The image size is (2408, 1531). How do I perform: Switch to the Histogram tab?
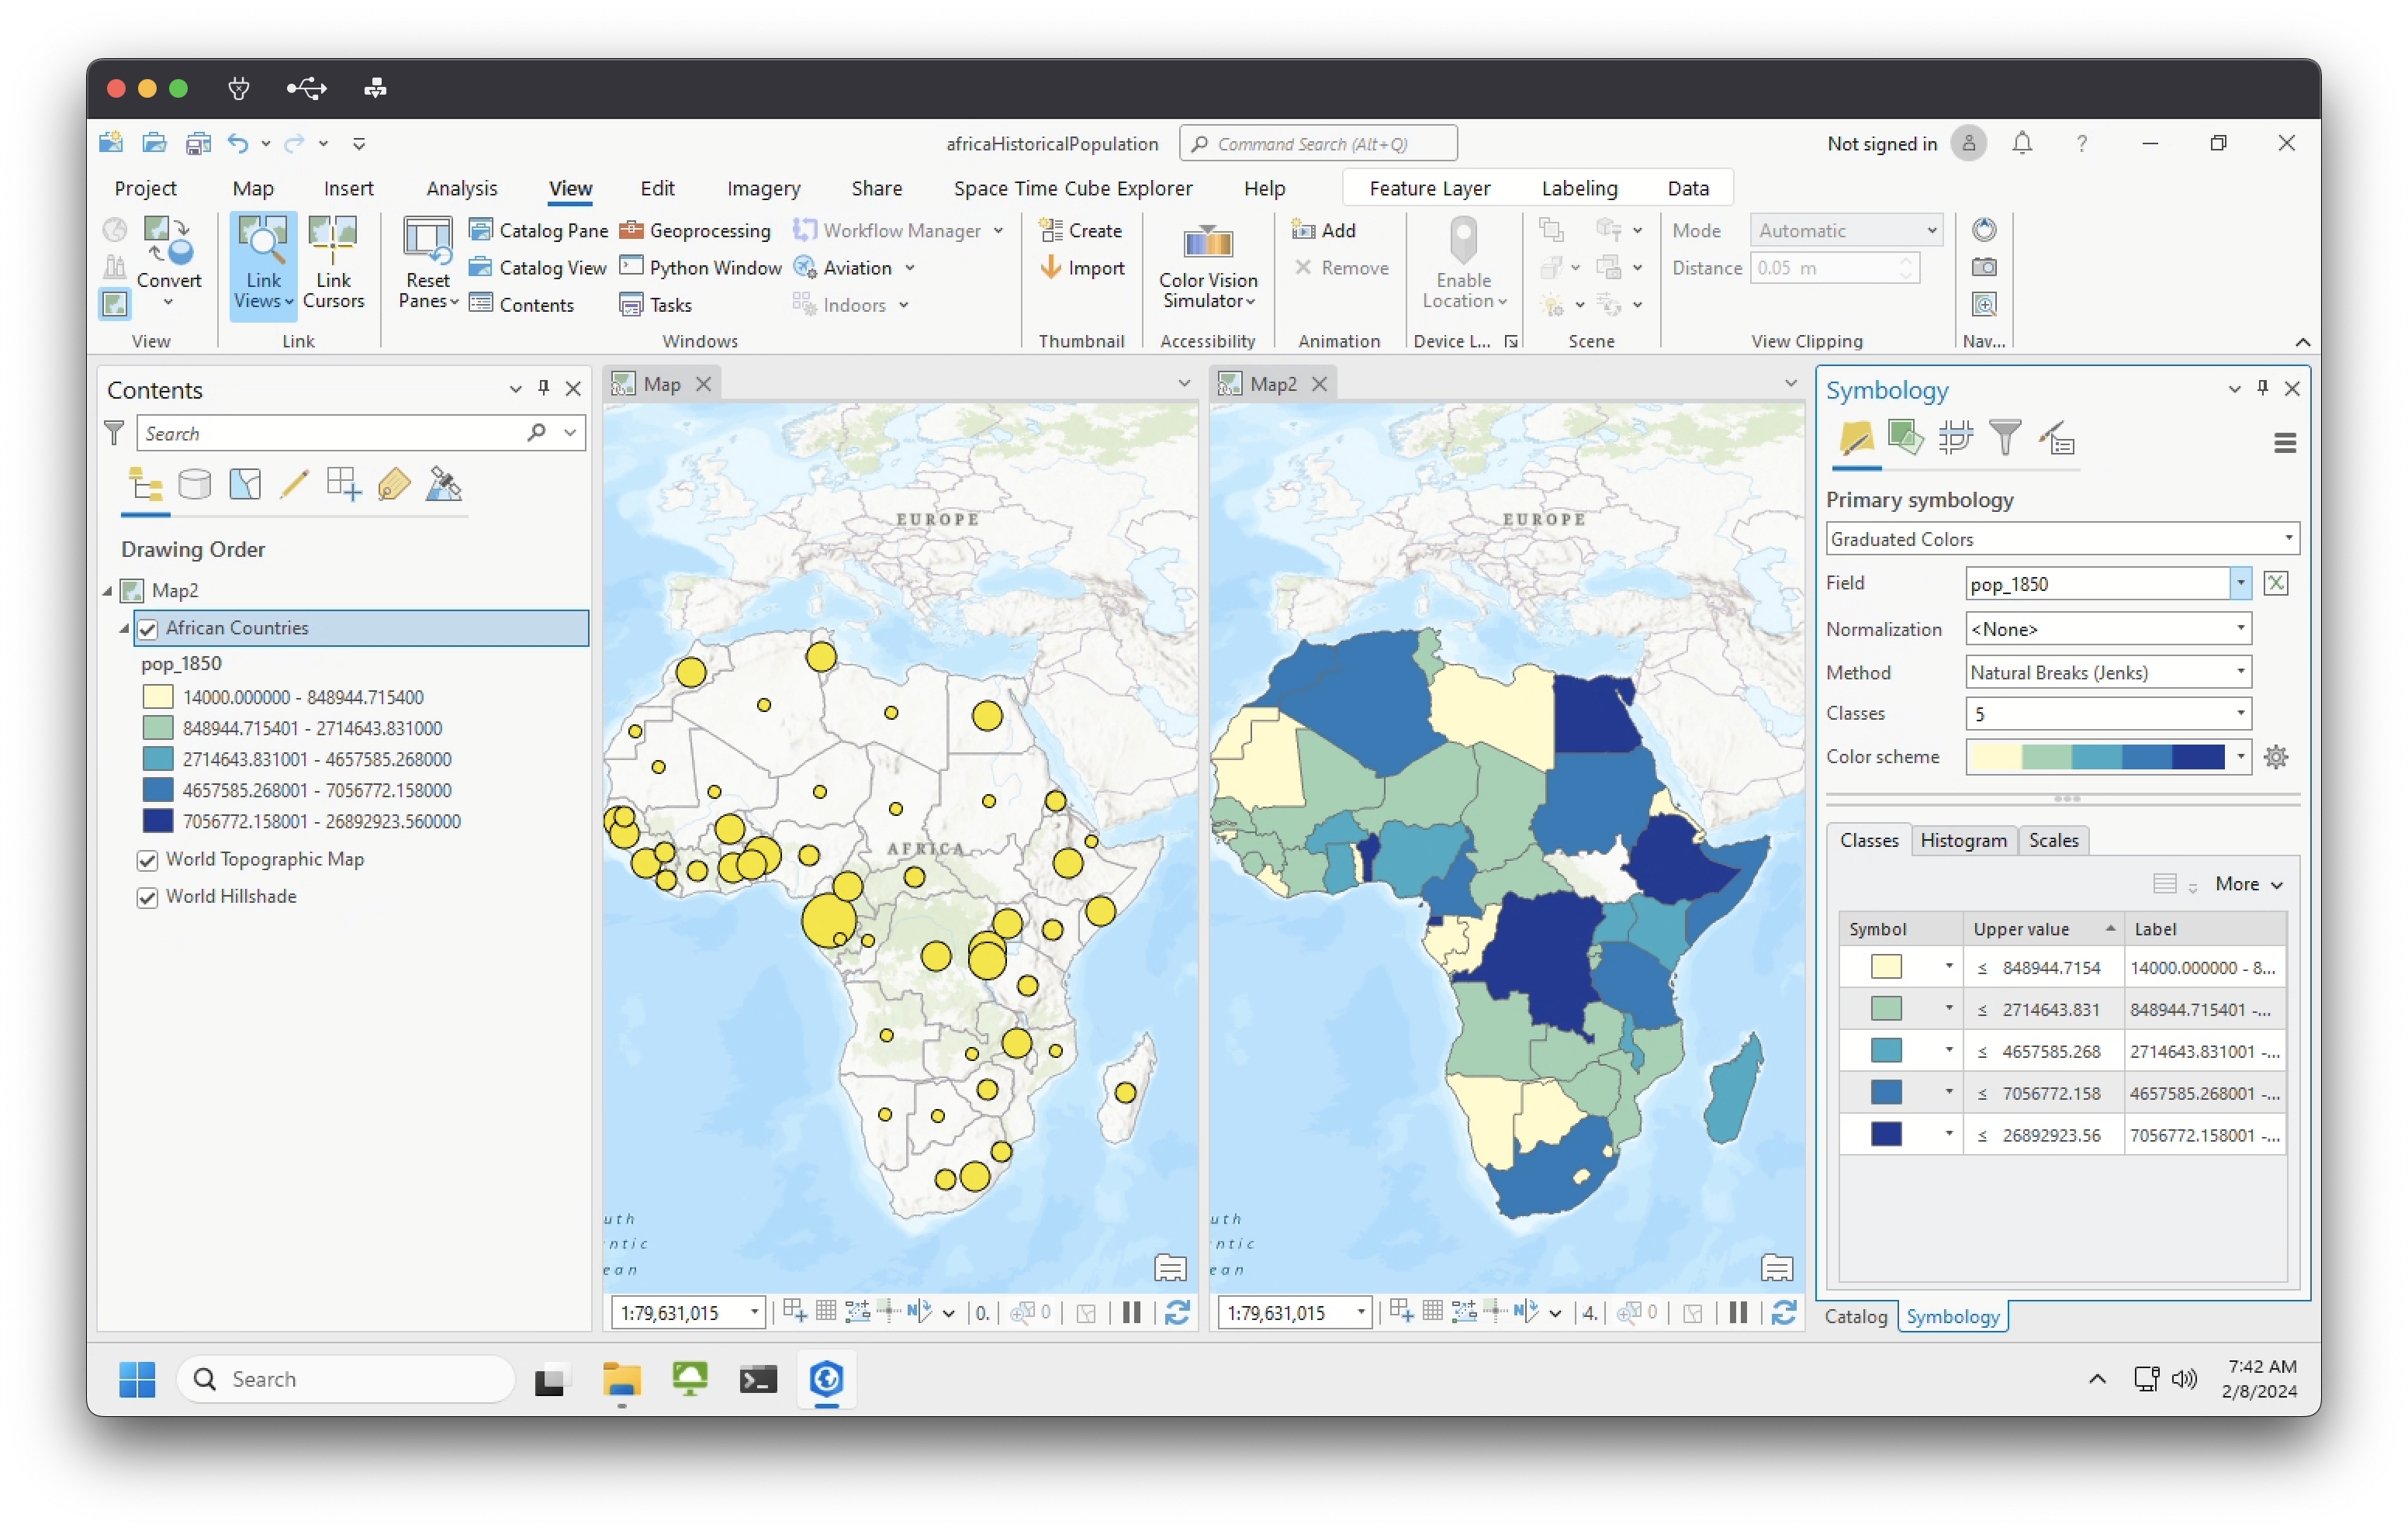(x=1962, y=841)
